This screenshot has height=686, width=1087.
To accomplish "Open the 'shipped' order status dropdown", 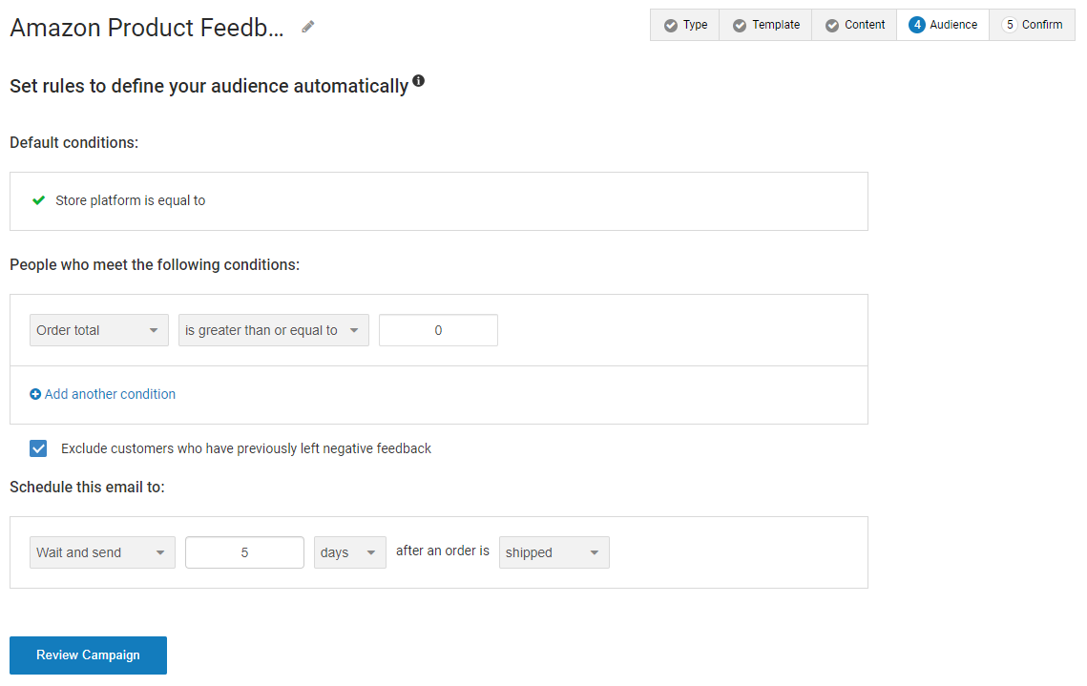I will pos(554,551).
